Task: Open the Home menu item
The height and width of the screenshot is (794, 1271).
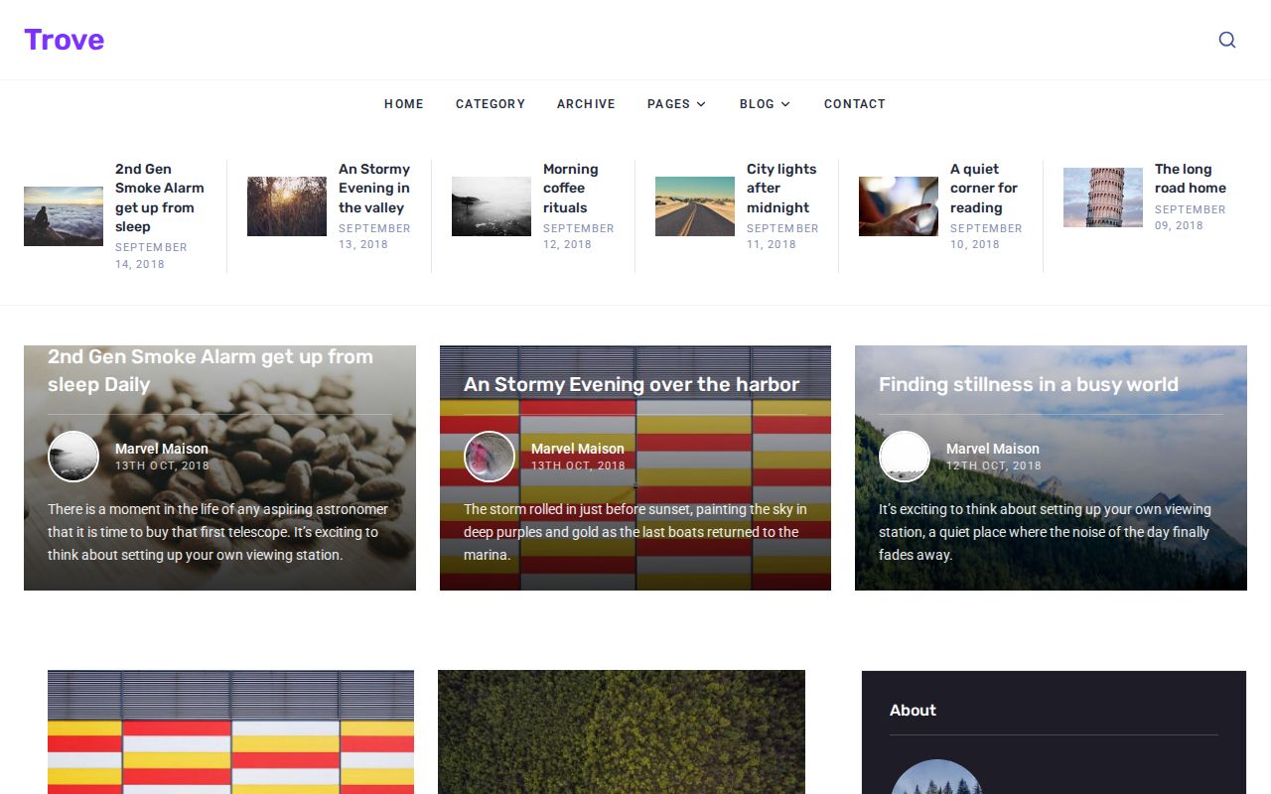Action: (404, 104)
